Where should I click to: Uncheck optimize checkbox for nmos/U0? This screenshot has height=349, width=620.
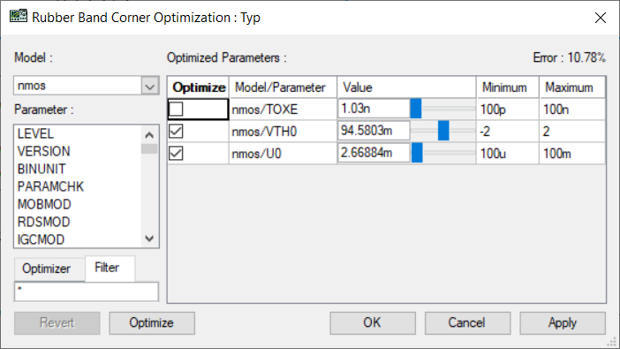[176, 153]
